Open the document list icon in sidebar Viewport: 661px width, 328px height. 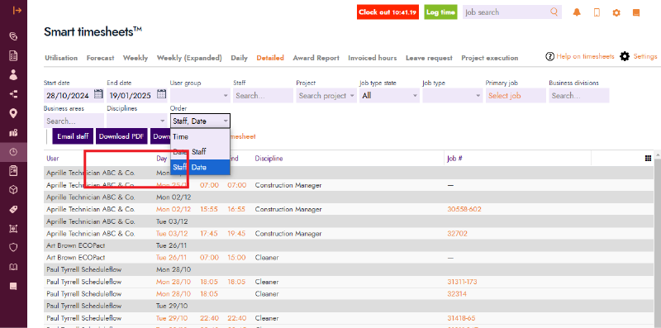pyautogui.click(x=13, y=55)
